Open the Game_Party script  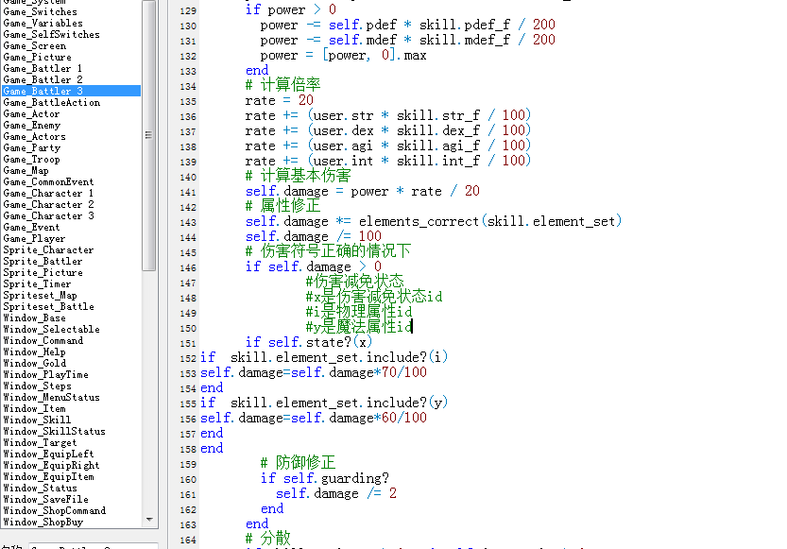(31, 148)
